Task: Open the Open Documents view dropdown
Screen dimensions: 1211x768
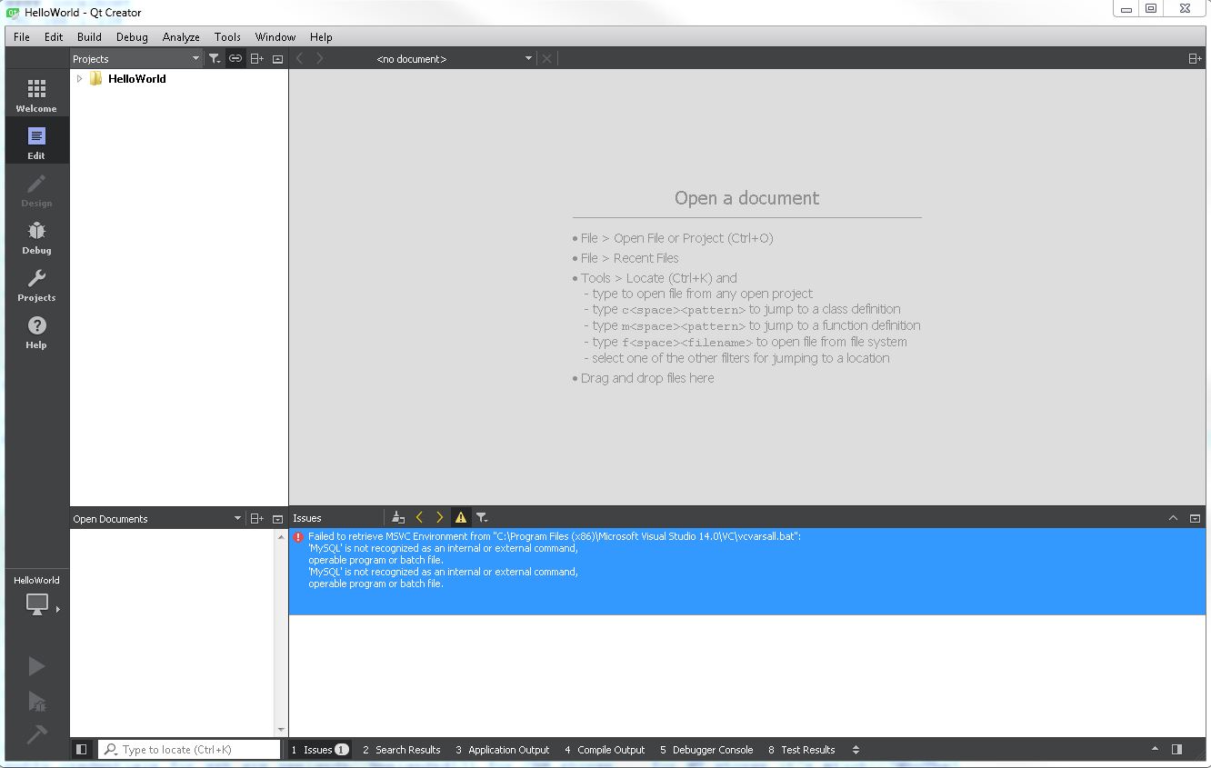Action: tap(157, 519)
